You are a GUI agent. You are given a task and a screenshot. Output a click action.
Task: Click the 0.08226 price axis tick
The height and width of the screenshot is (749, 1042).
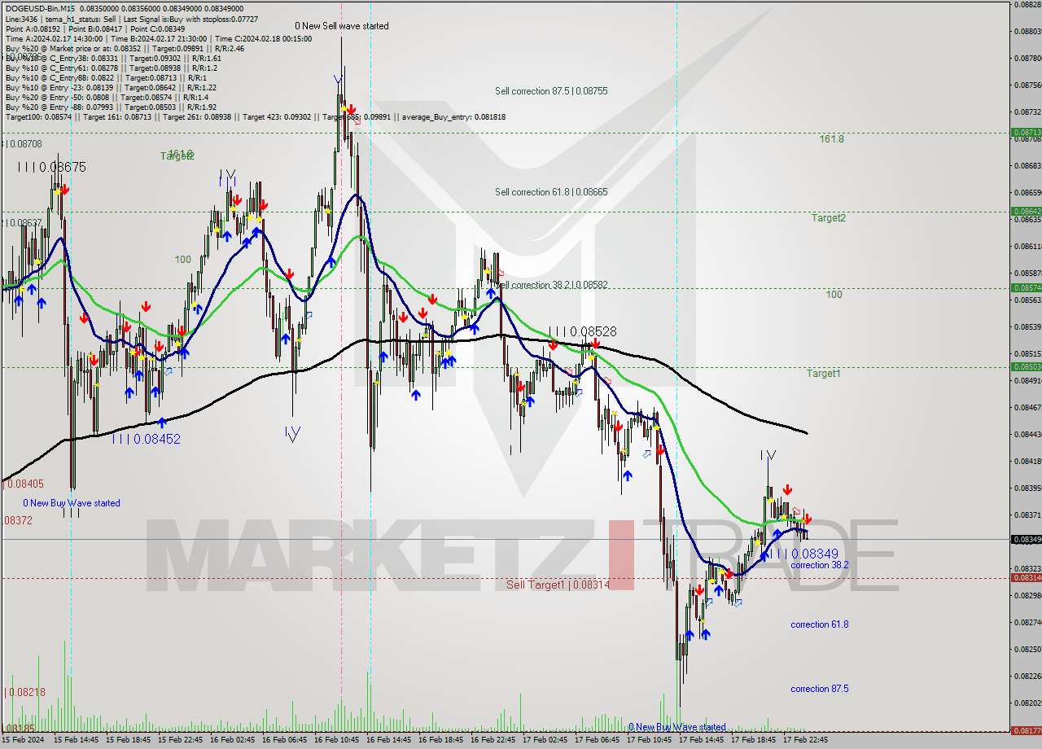point(1027,676)
